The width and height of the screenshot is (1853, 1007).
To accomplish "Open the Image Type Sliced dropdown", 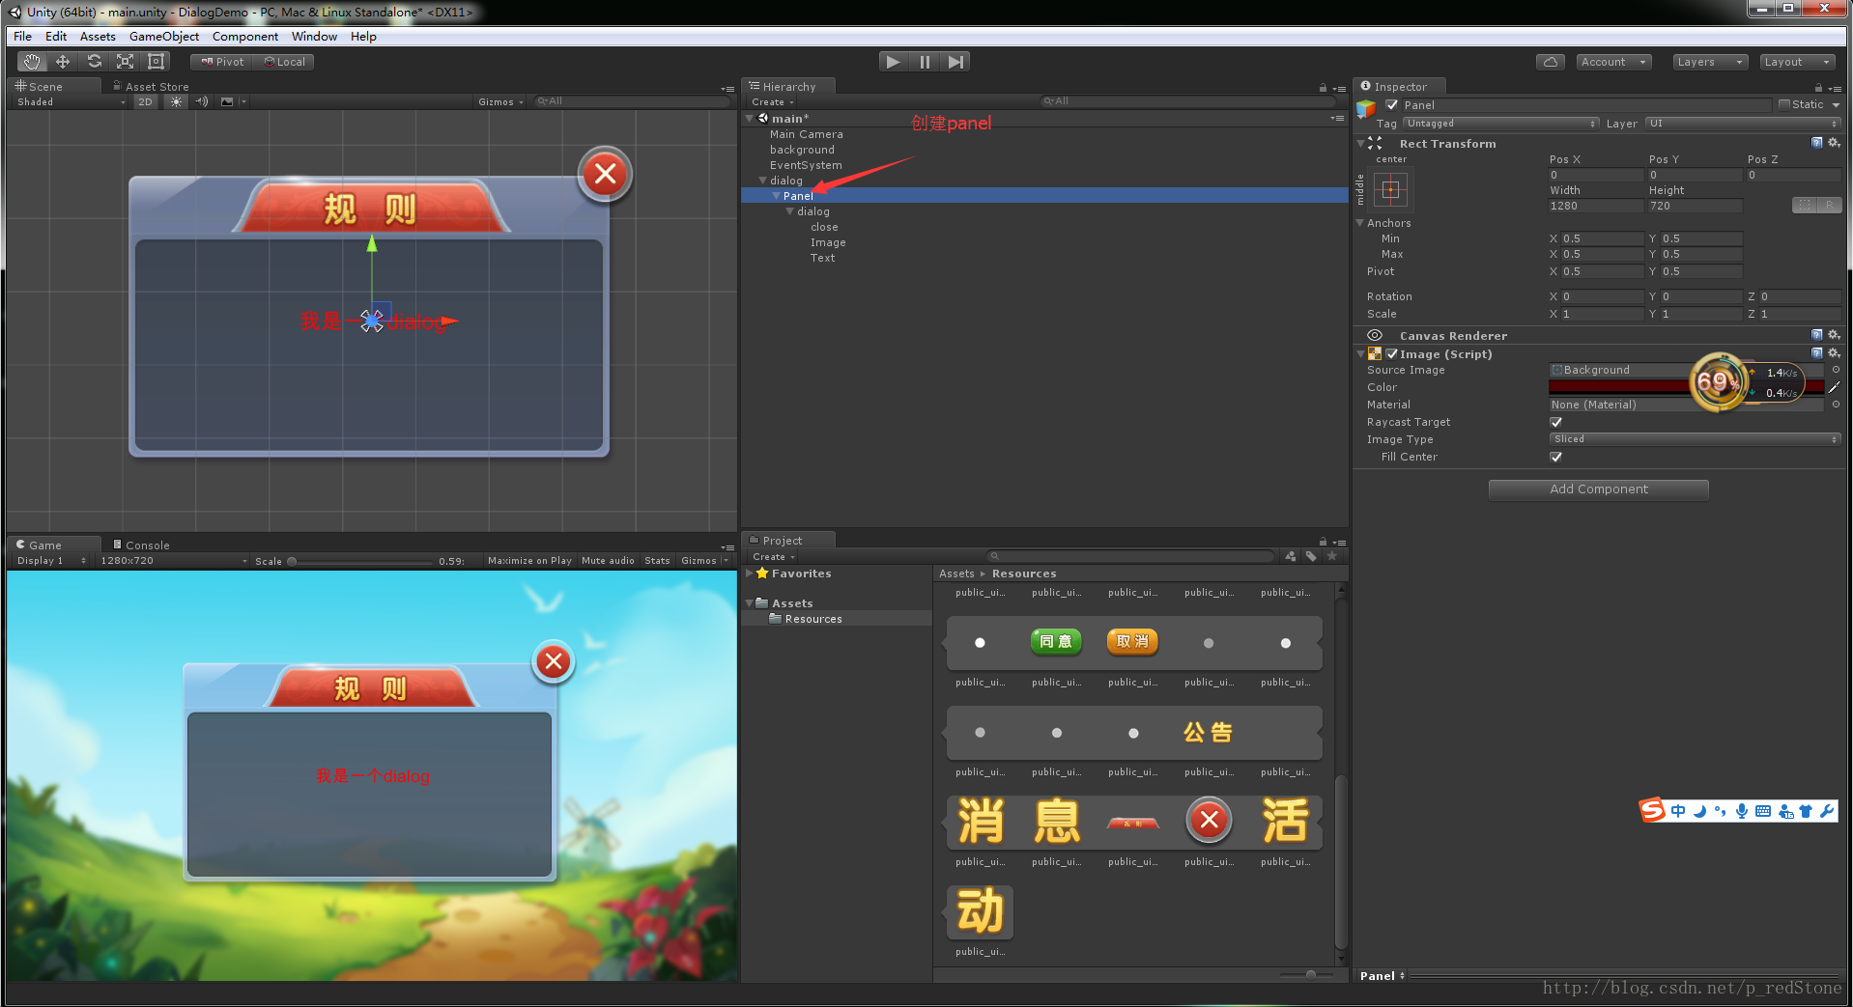I will 1694,439.
